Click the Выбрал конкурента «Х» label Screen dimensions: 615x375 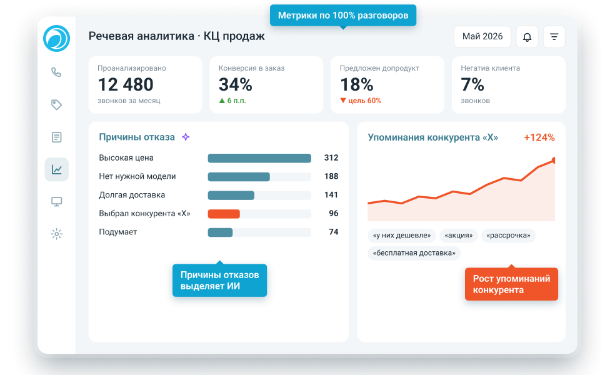[x=145, y=213]
